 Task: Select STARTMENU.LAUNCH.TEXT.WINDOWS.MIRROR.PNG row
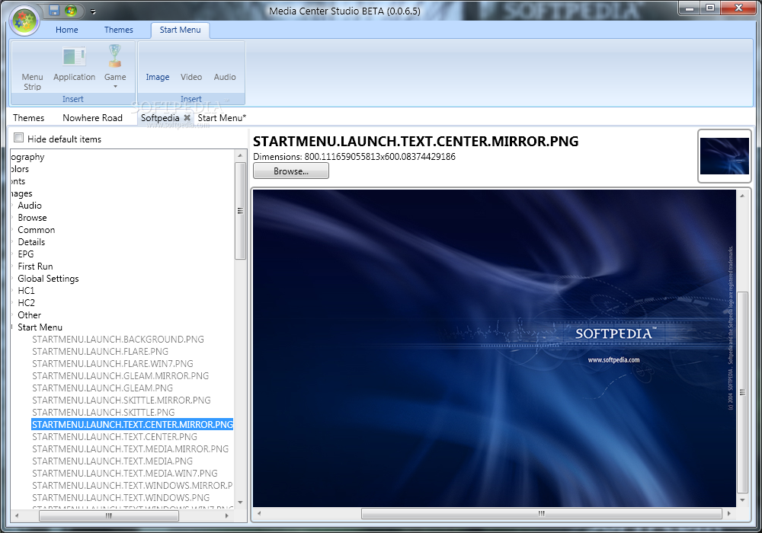click(x=132, y=486)
